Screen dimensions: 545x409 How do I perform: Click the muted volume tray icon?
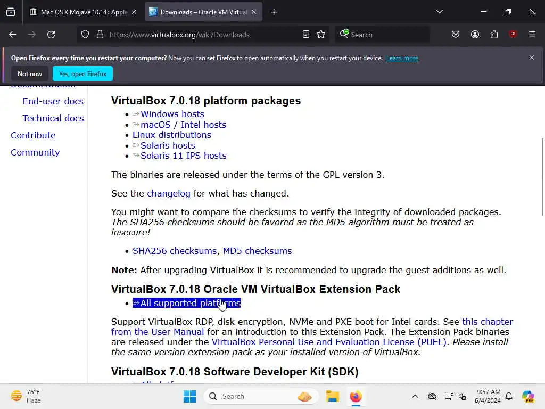pyautogui.click(x=463, y=396)
